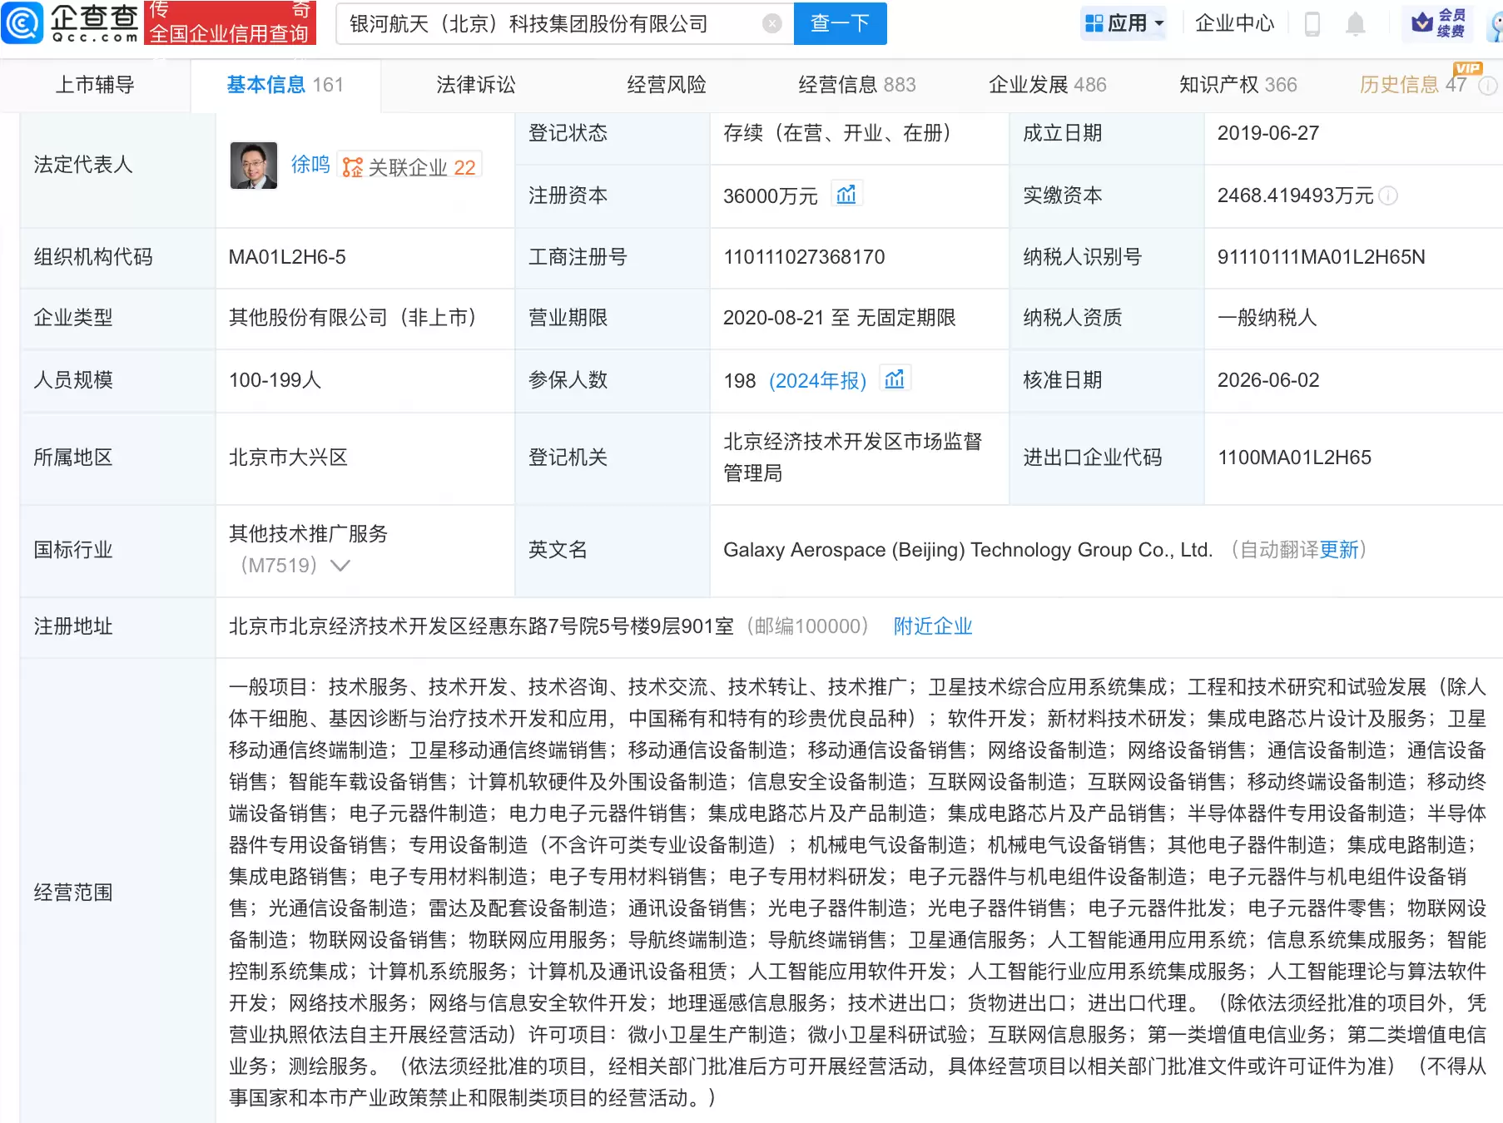Select the 北京市大兴区 region value

click(x=288, y=458)
